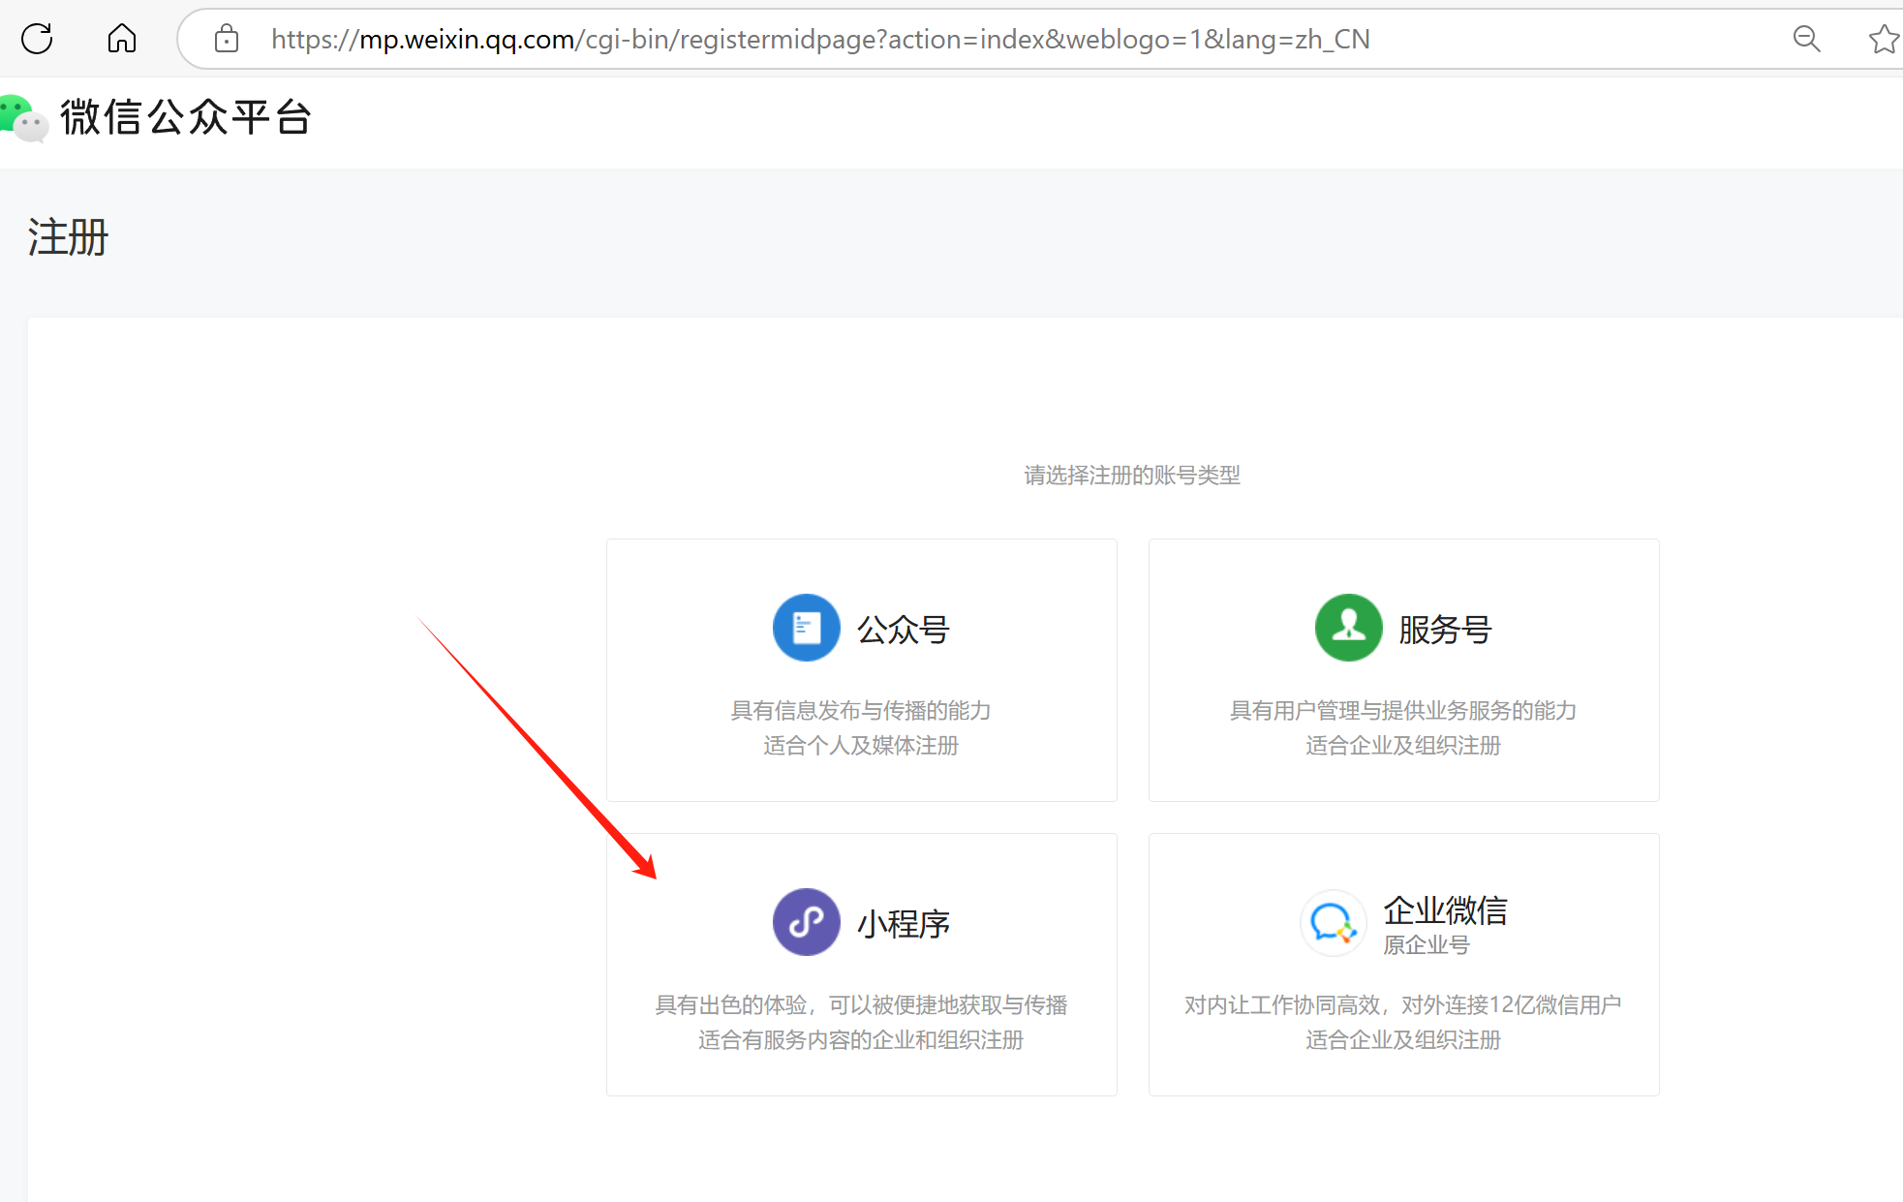Click the site security lock icon
1903x1202 pixels.
(227, 39)
